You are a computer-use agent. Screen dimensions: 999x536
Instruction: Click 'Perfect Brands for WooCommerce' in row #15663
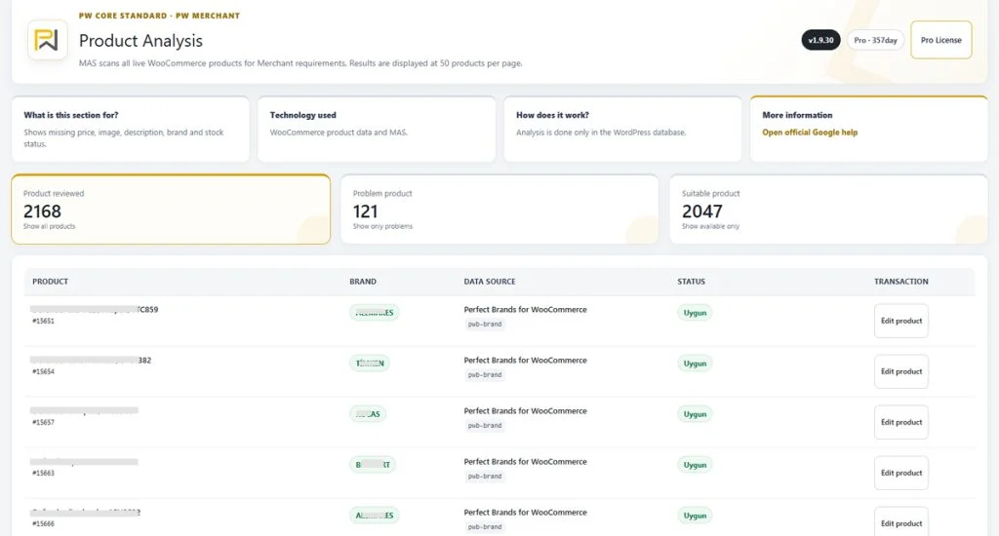(x=525, y=462)
